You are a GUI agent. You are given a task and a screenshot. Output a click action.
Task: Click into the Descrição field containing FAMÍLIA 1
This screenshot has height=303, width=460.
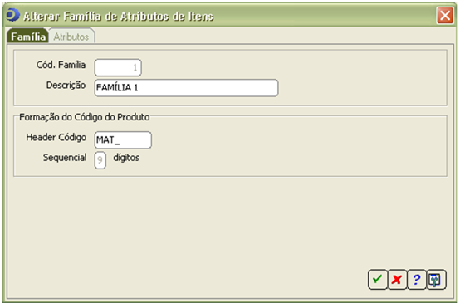pyautogui.click(x=186, y=88)
